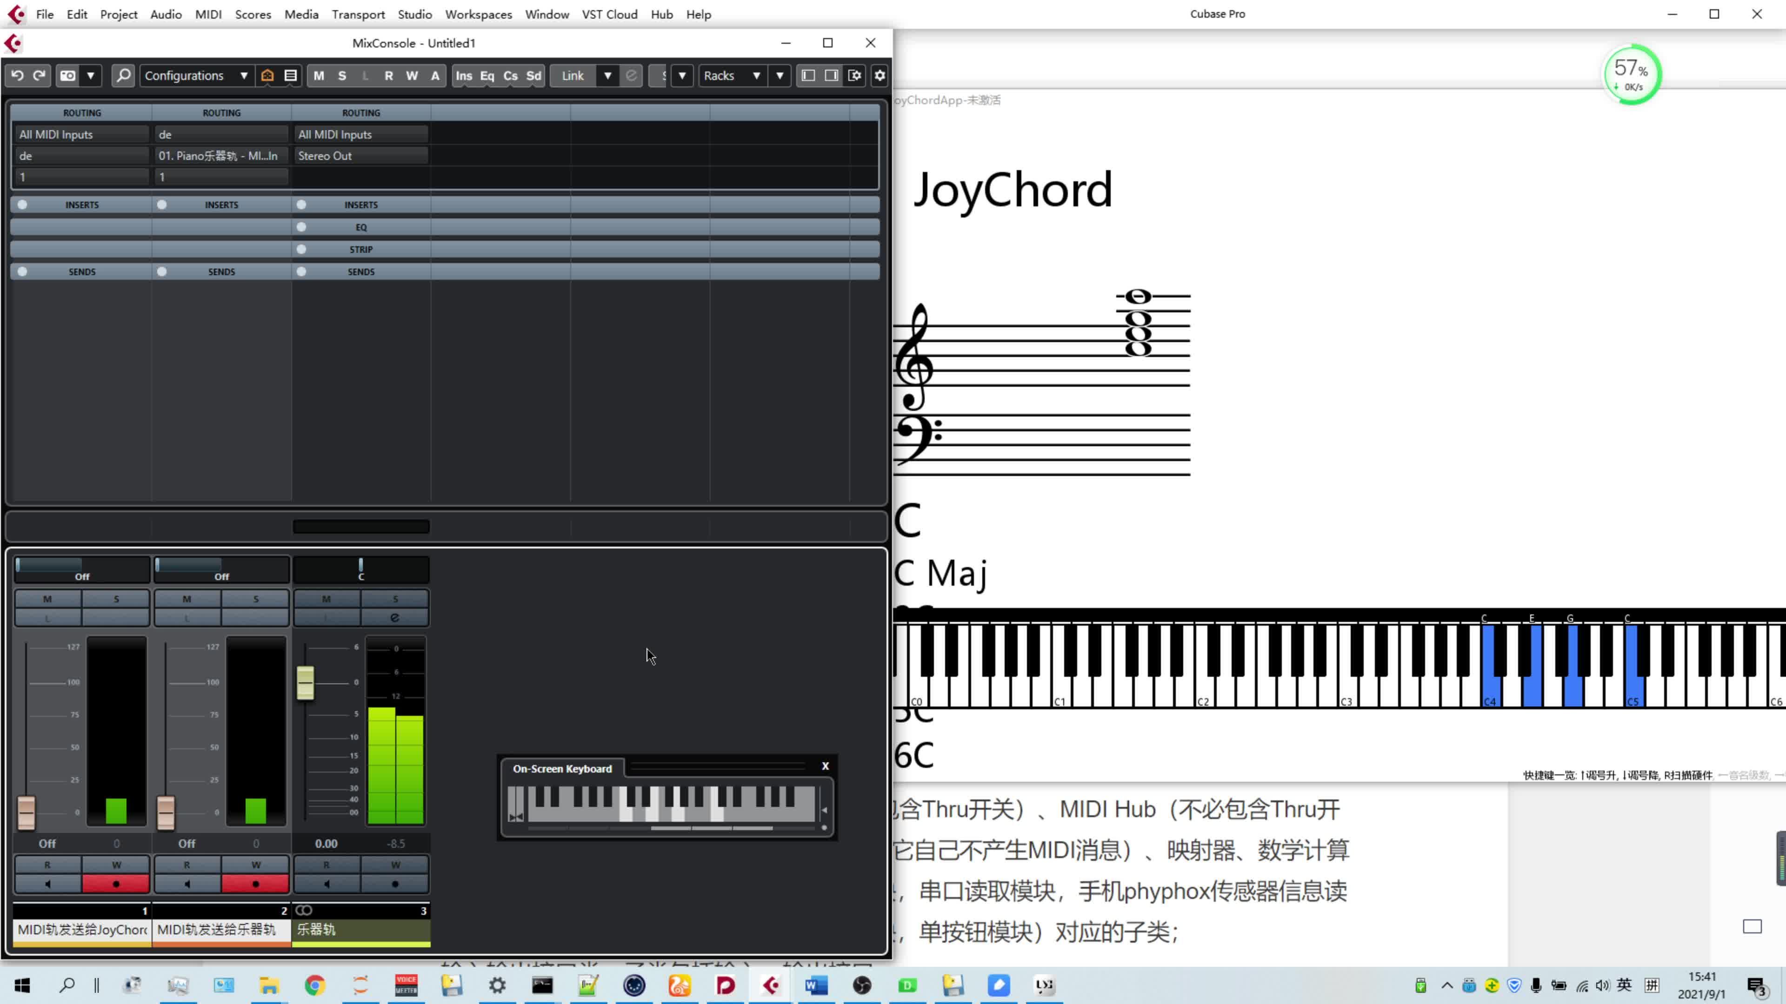
Task: Close the On-Screen Keyboard panel
Action: coord(825,766)
